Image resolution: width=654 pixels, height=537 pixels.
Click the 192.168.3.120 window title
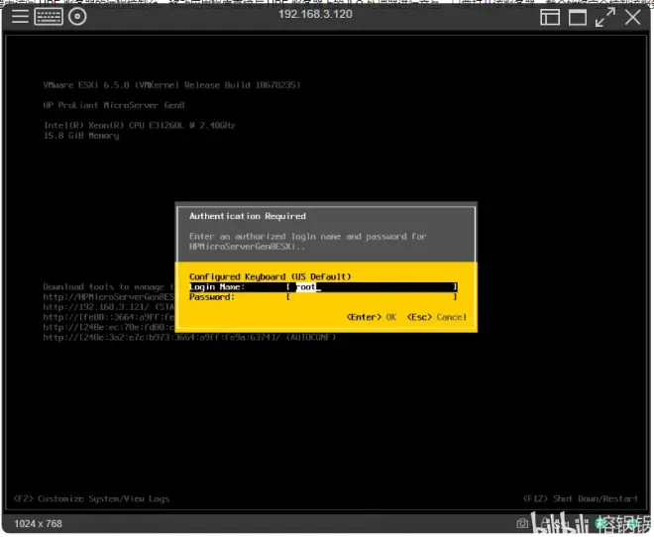pos(315,14)
